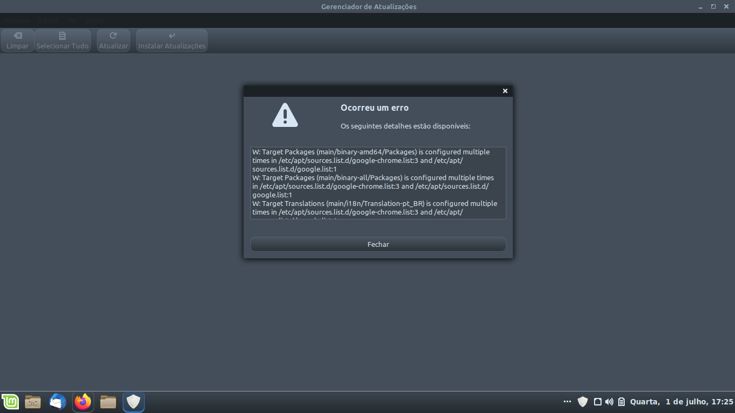Open the volume control in tray

tap(609, 402)
